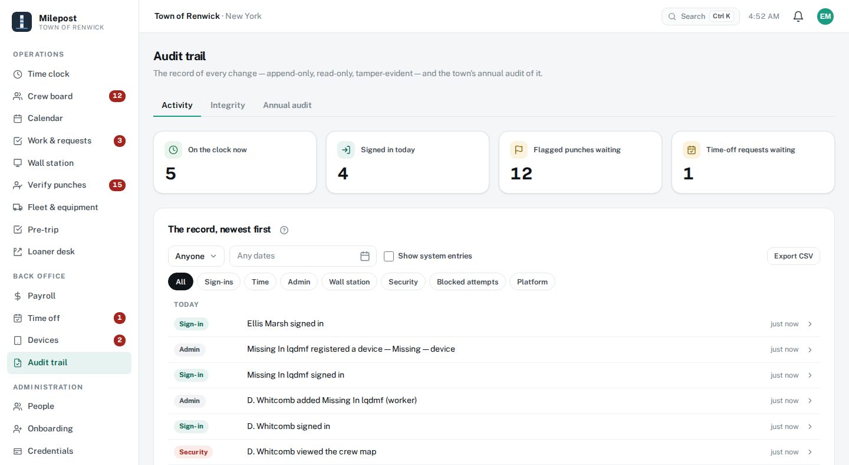Expand the 'D. Whitcomb added Missing In lqdmf' chevron
The image size is (849, 465).
810,401
